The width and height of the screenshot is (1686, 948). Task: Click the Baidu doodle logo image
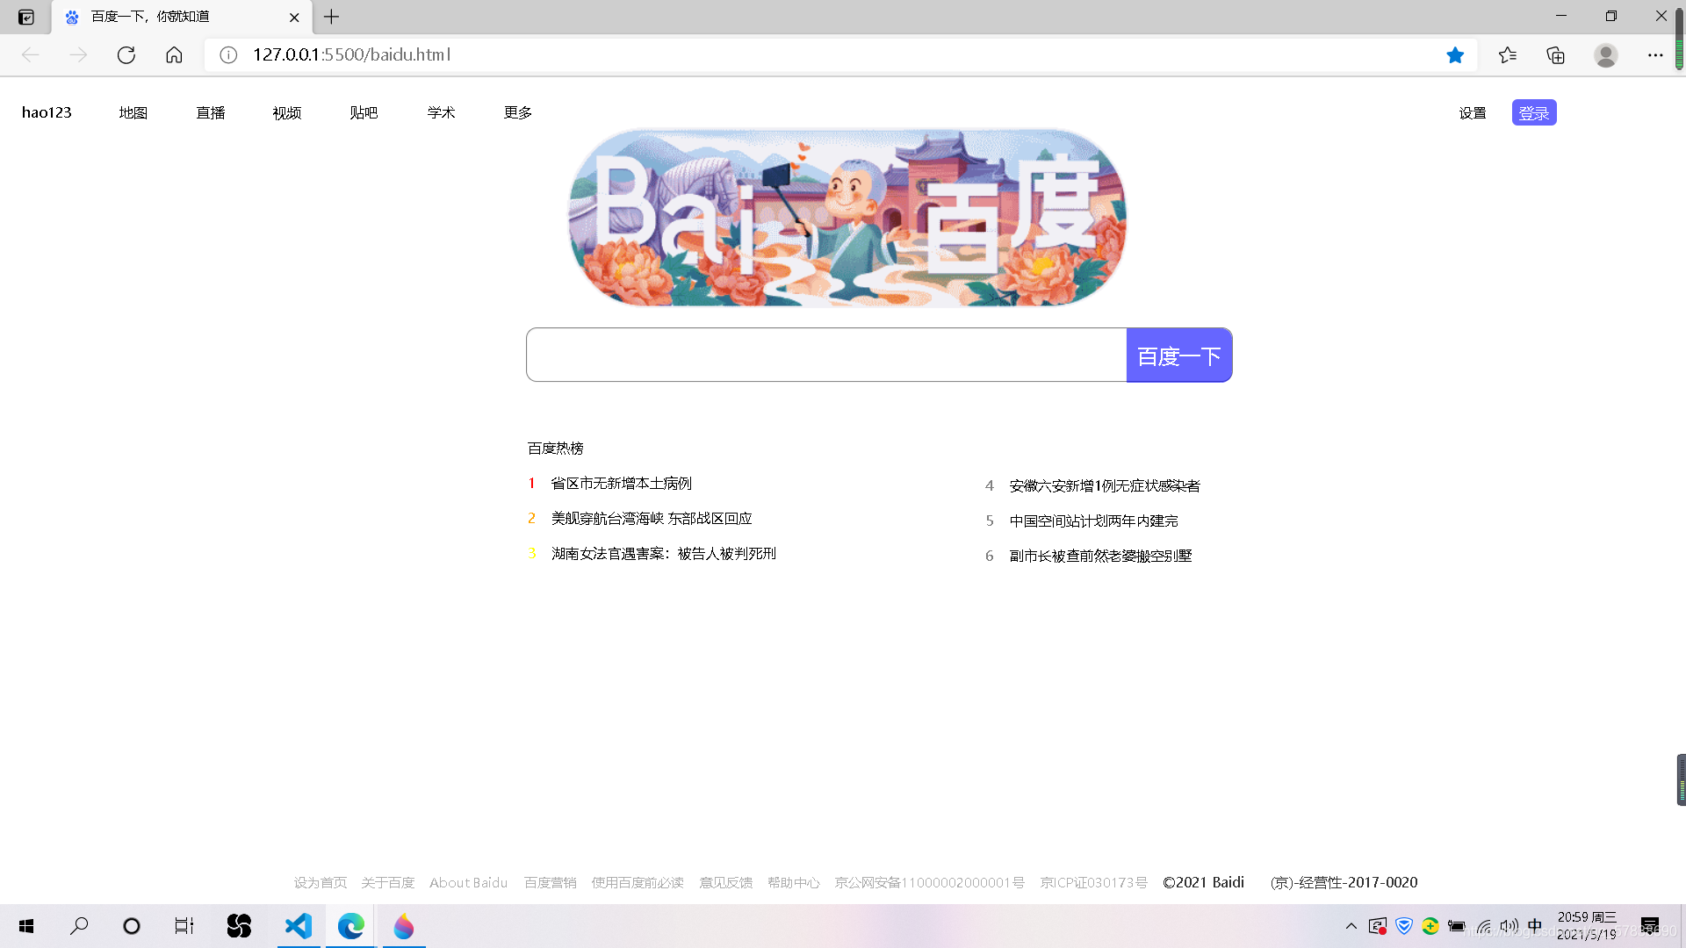tap(847, 218)
